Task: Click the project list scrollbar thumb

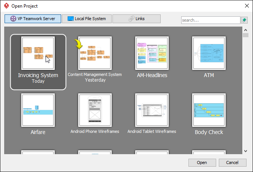Action: click(245, 35)
